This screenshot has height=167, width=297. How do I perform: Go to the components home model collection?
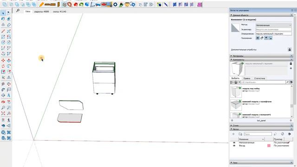[x=236, y=82]
